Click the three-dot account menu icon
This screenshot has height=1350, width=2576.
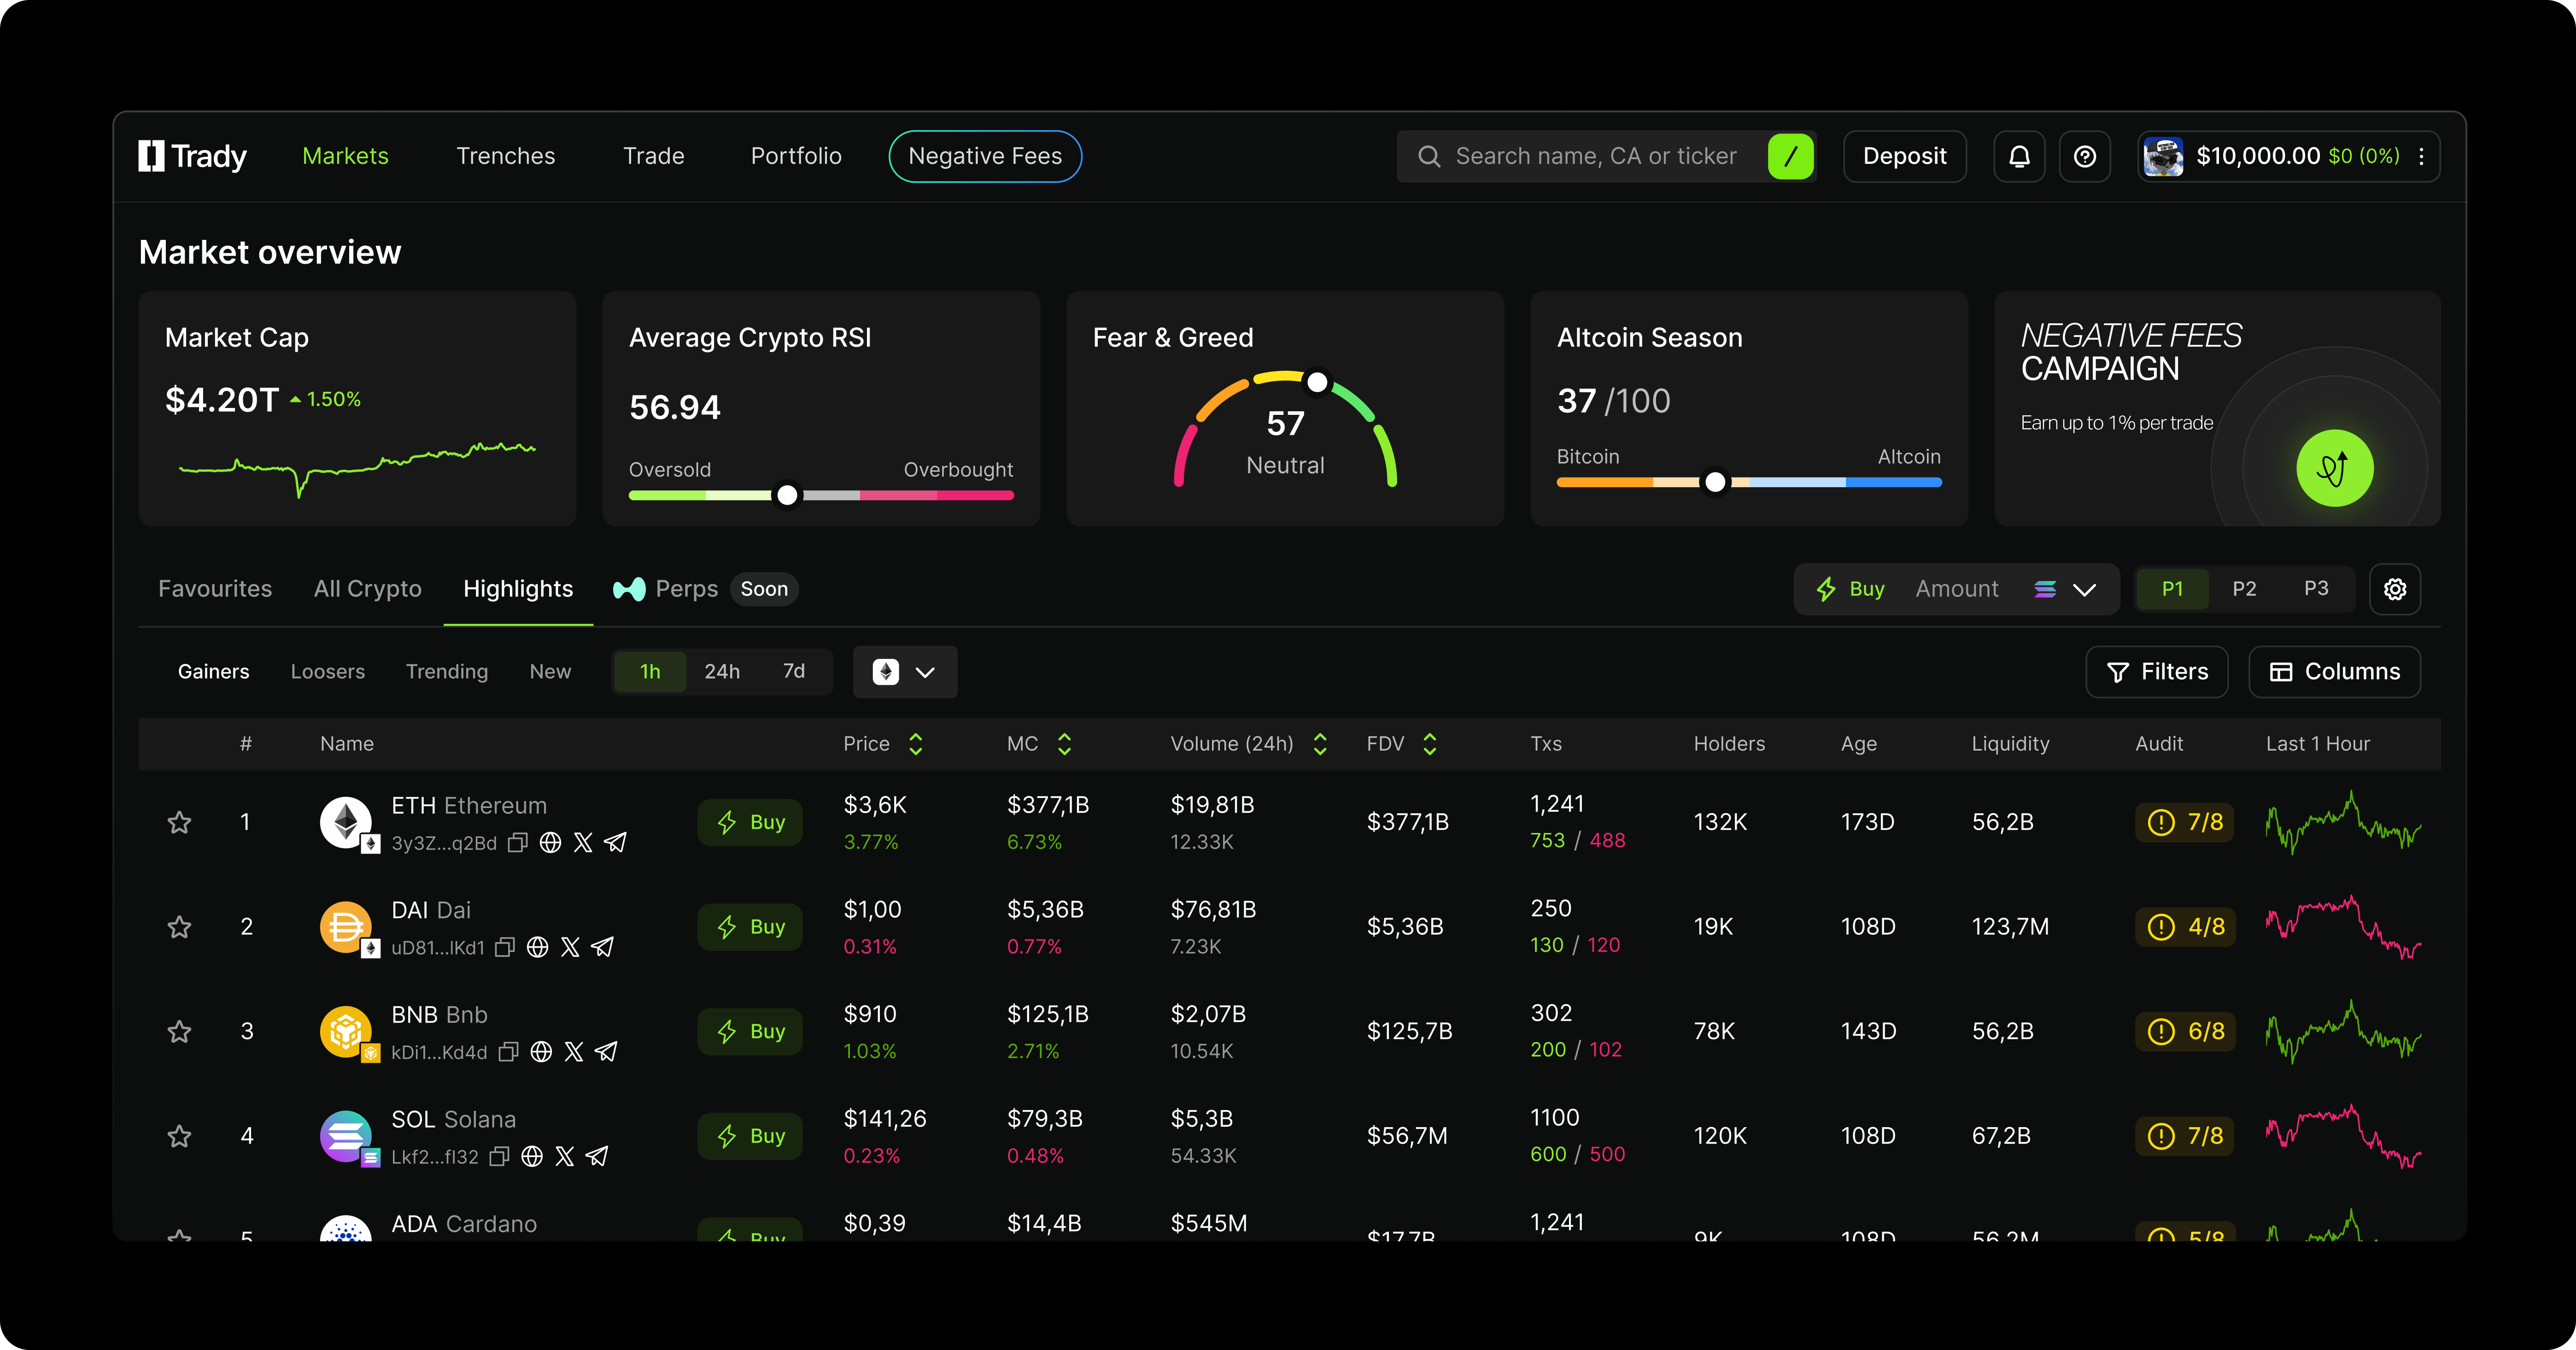(x=2421, y=157)
